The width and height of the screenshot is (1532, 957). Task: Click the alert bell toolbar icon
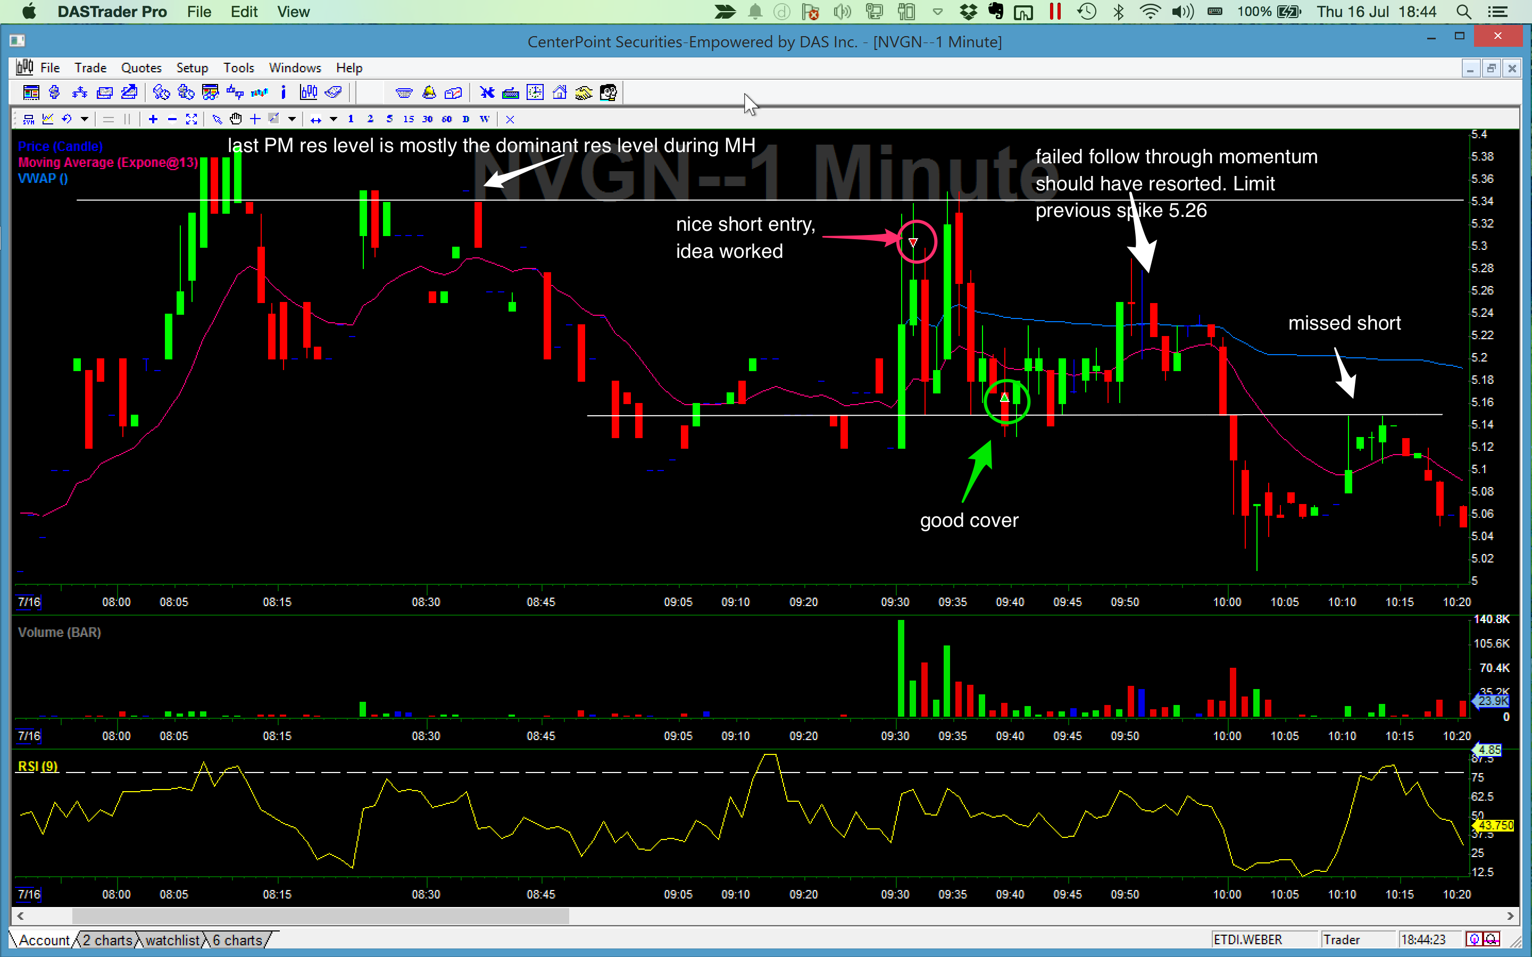[429, 93]
